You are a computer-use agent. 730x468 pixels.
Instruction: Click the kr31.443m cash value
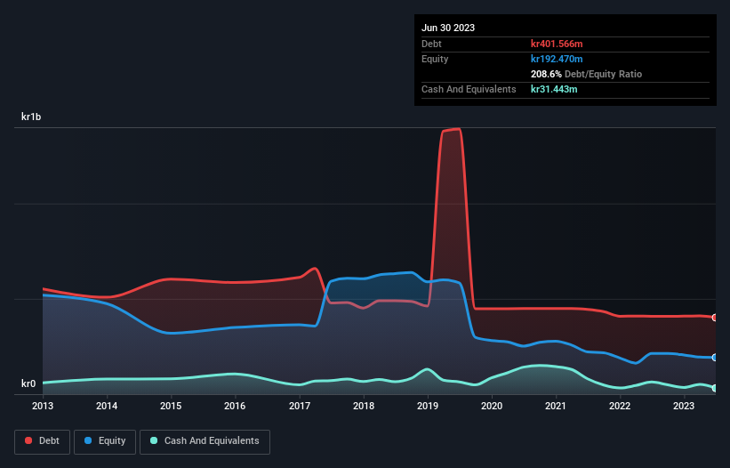click(554, 89)
